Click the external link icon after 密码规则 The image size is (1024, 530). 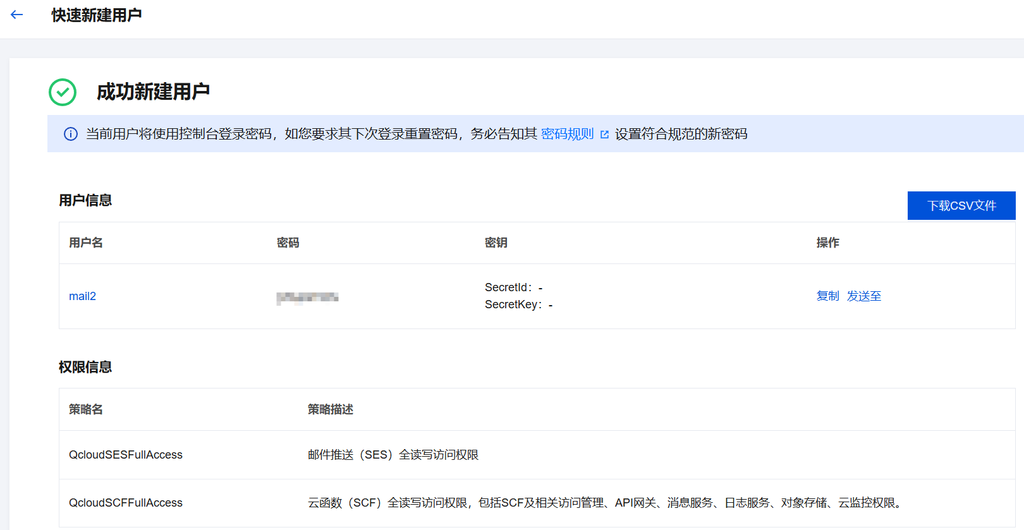tap(604, 135)
